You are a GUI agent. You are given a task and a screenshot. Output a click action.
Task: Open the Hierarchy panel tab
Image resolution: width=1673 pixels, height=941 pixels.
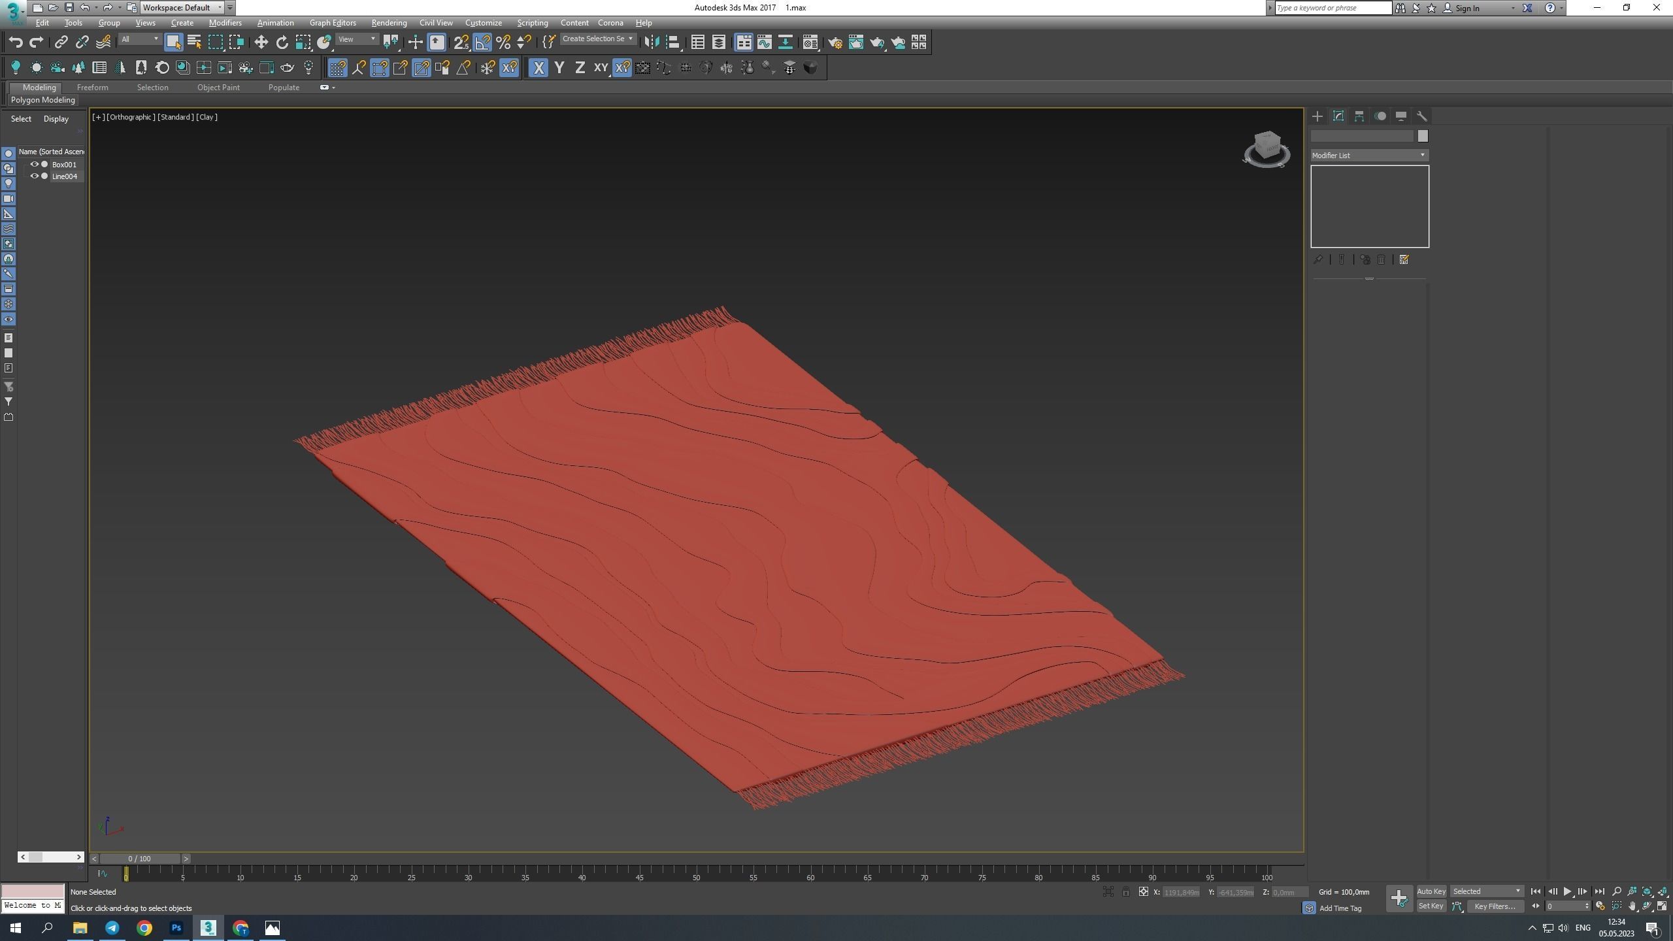click(x=1359, y=116)
